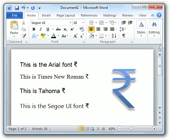Apply the black font color button
The width and height of the screenshot is (170, 140).
click(54, 36)
